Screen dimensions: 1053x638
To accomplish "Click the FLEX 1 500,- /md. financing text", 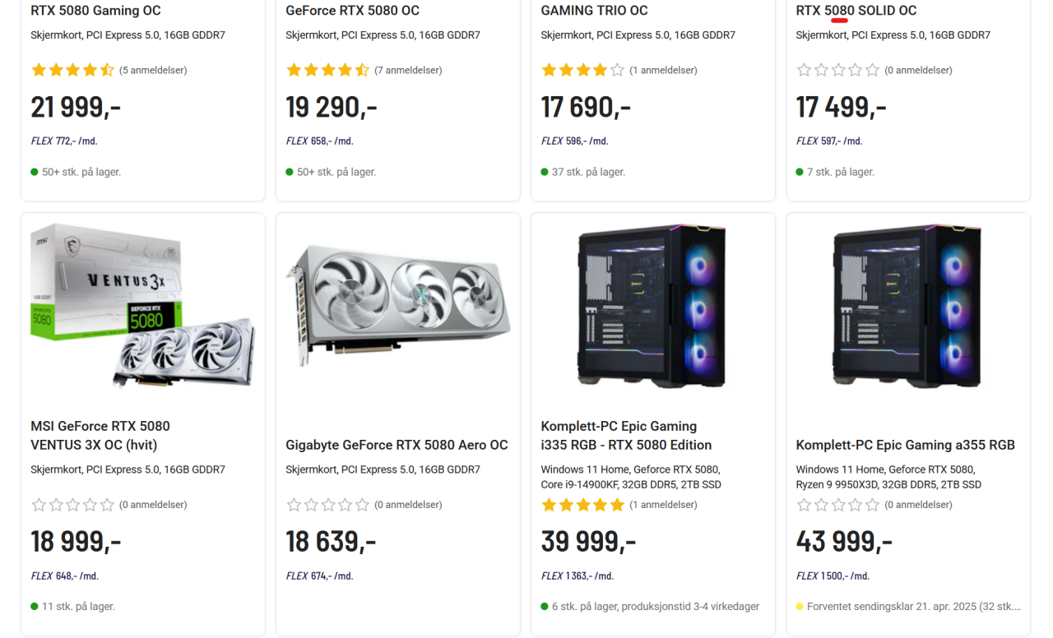I will click(833, 576).
